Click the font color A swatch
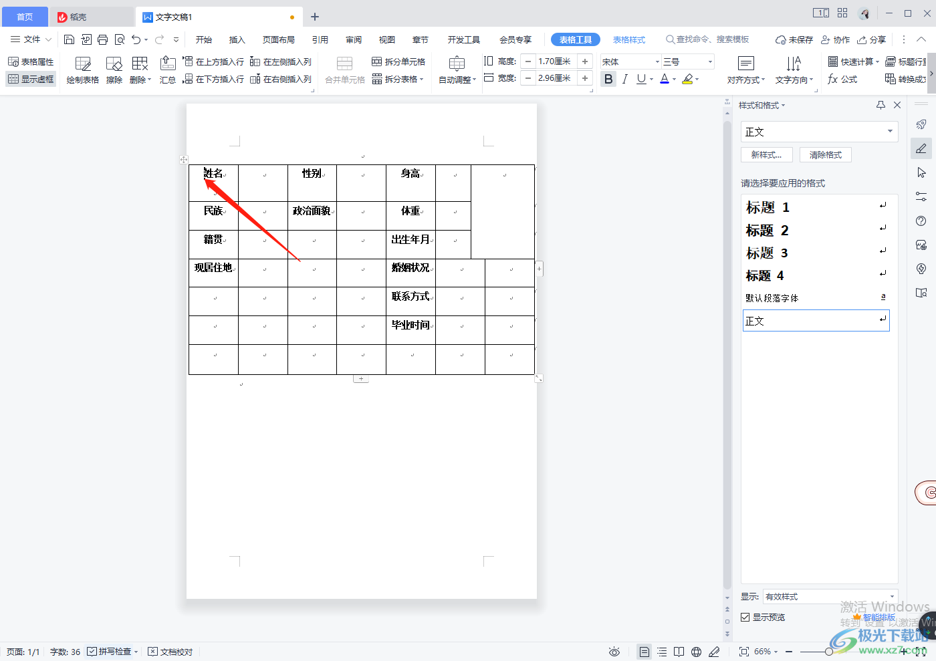The image size is (936, 661). 665,79
